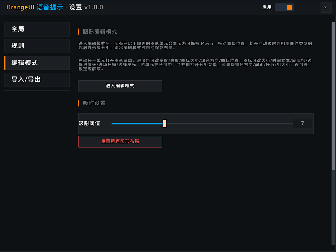Go to the 导入/导出 tab
The image size is (336, 252).
pos(37,80)
